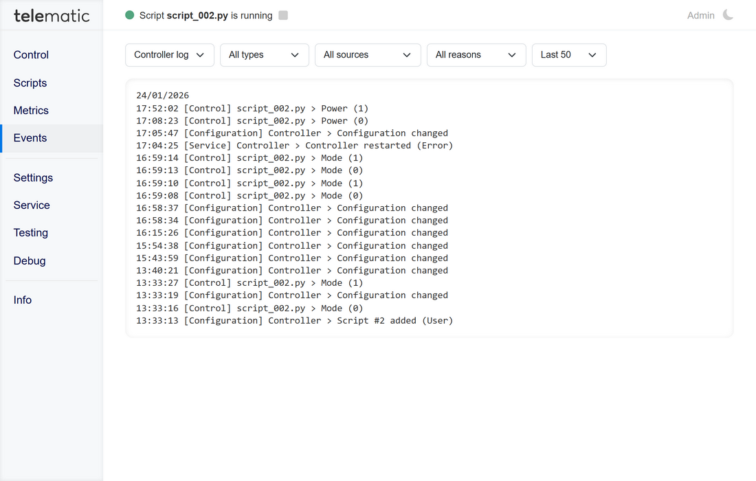This screenshot has width=756, height=481.
Task: Go to the Control page
Action: 32,55
